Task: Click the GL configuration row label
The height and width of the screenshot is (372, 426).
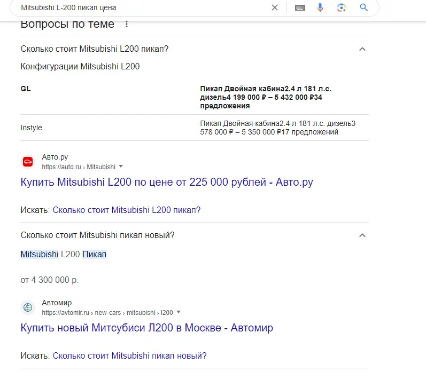Action: (26, 89)
